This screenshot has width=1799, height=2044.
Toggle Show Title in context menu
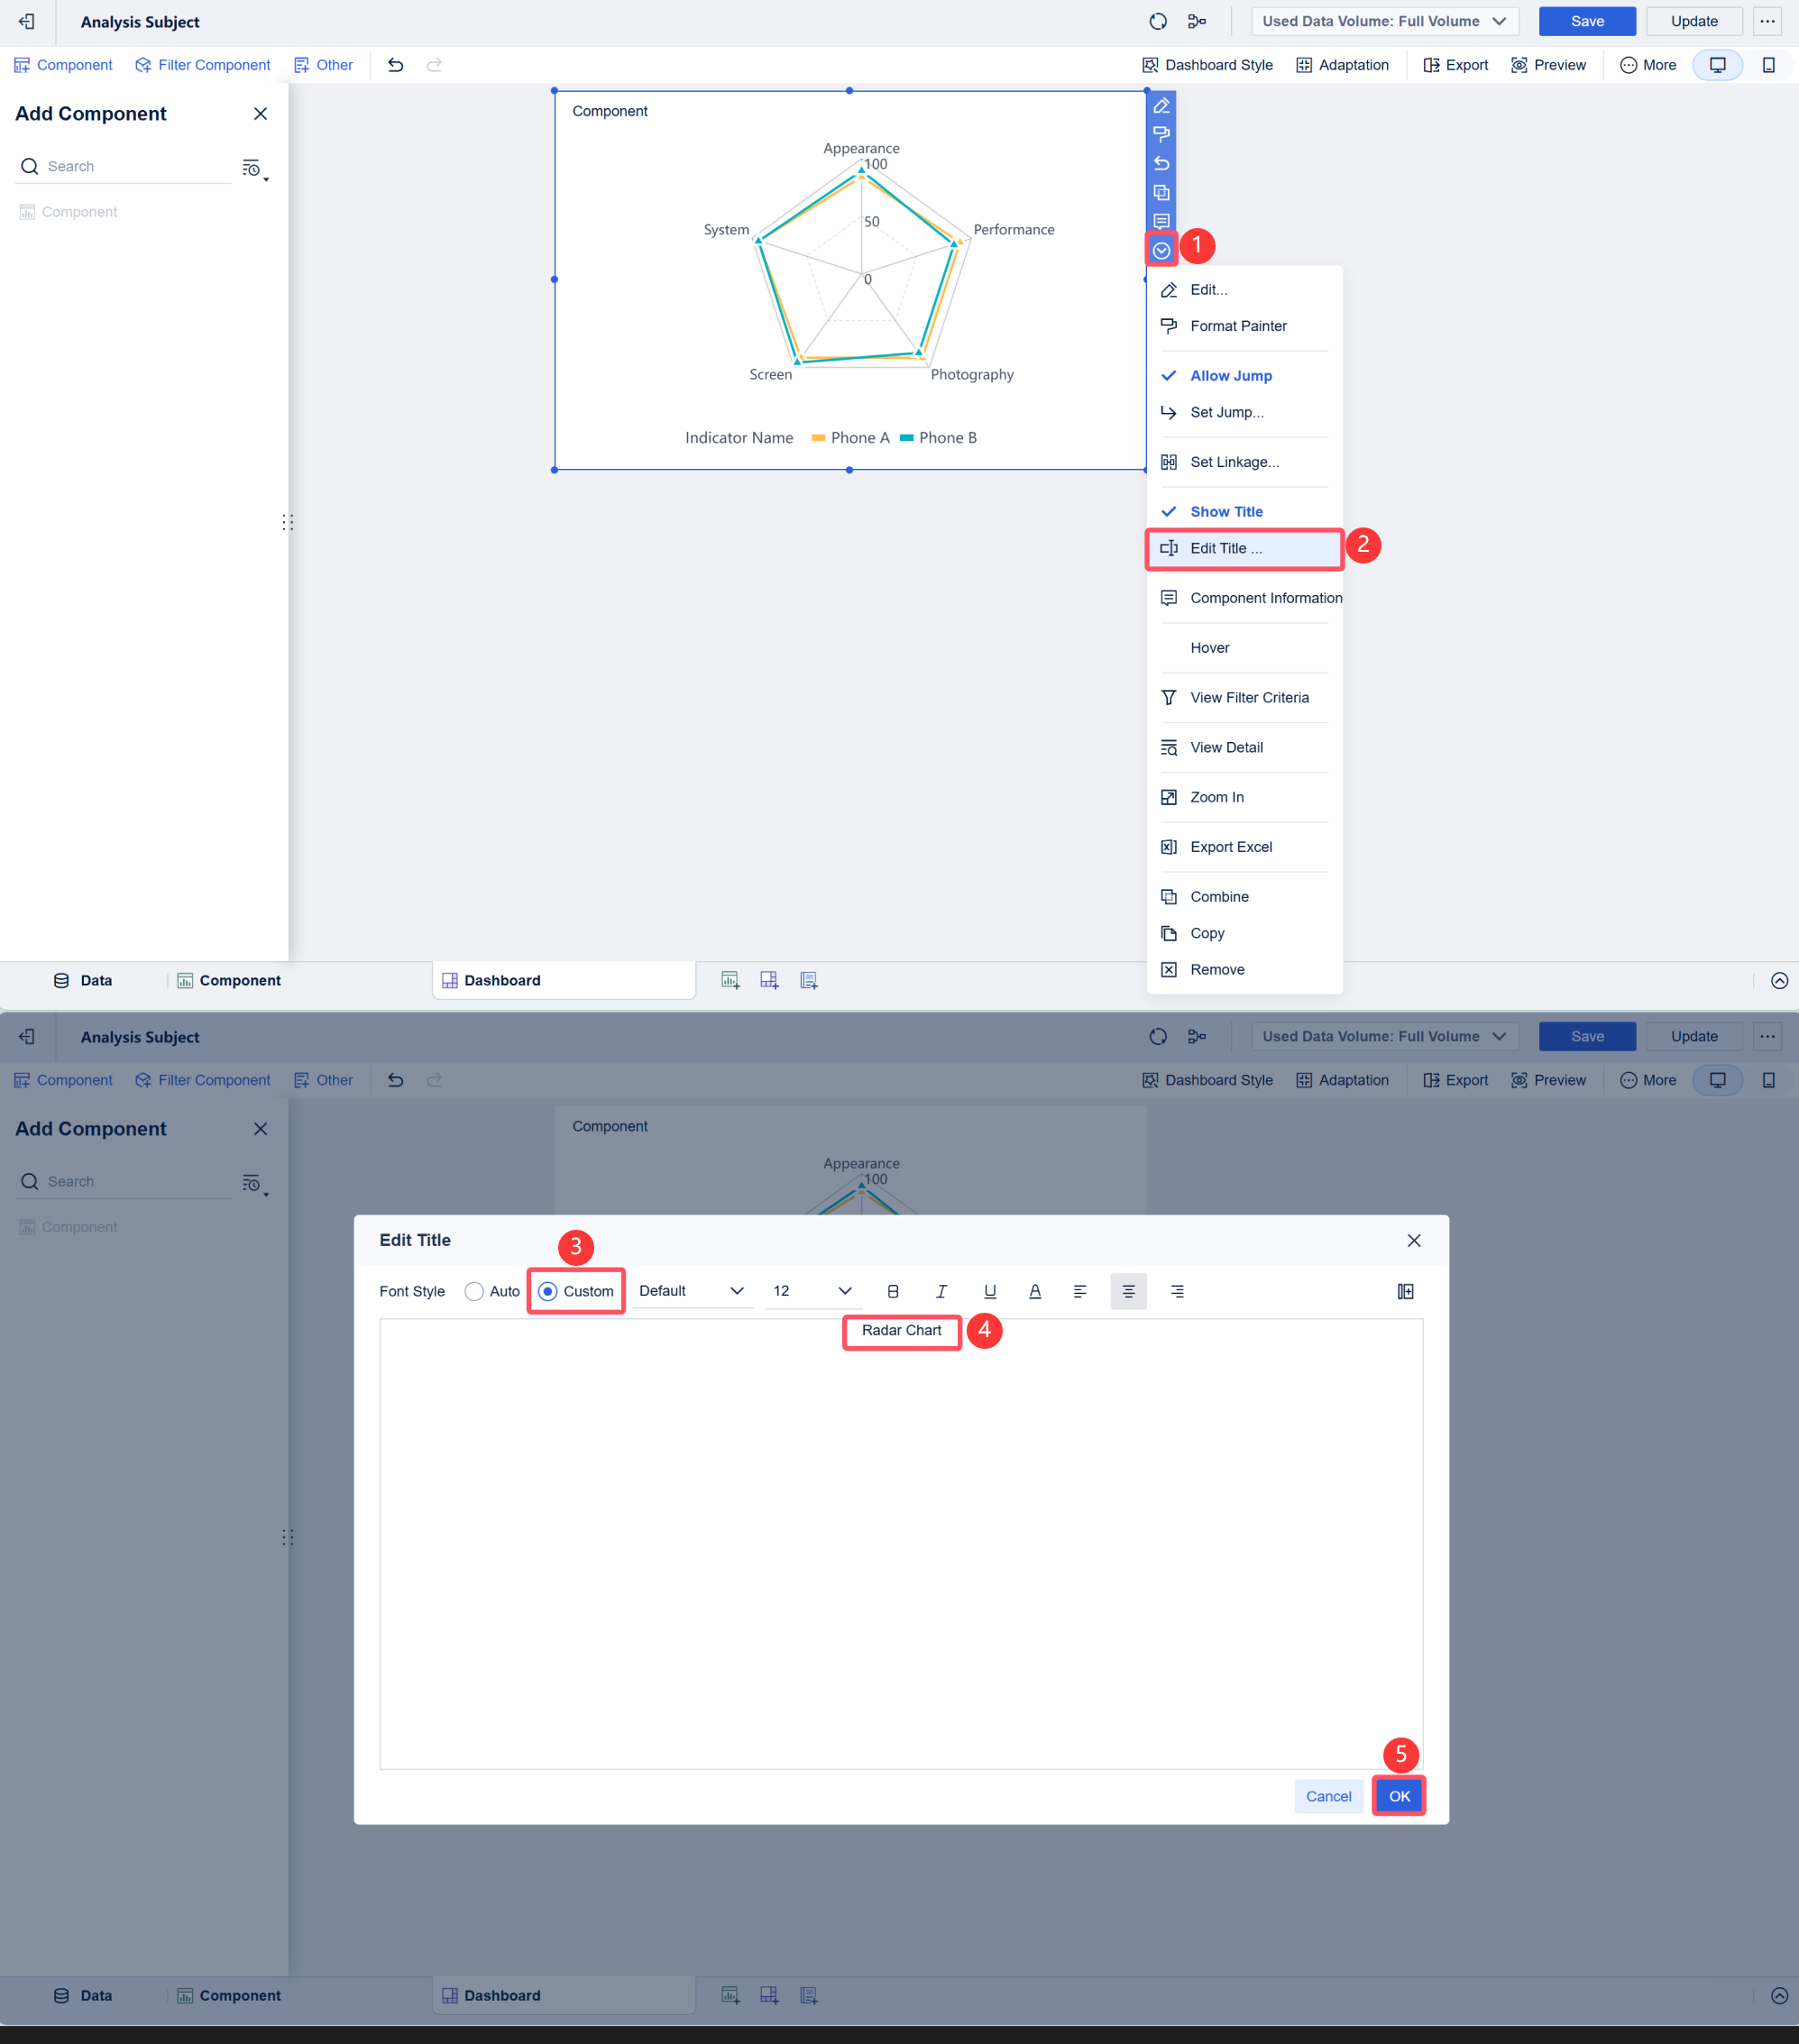[x=1226, y=511]
